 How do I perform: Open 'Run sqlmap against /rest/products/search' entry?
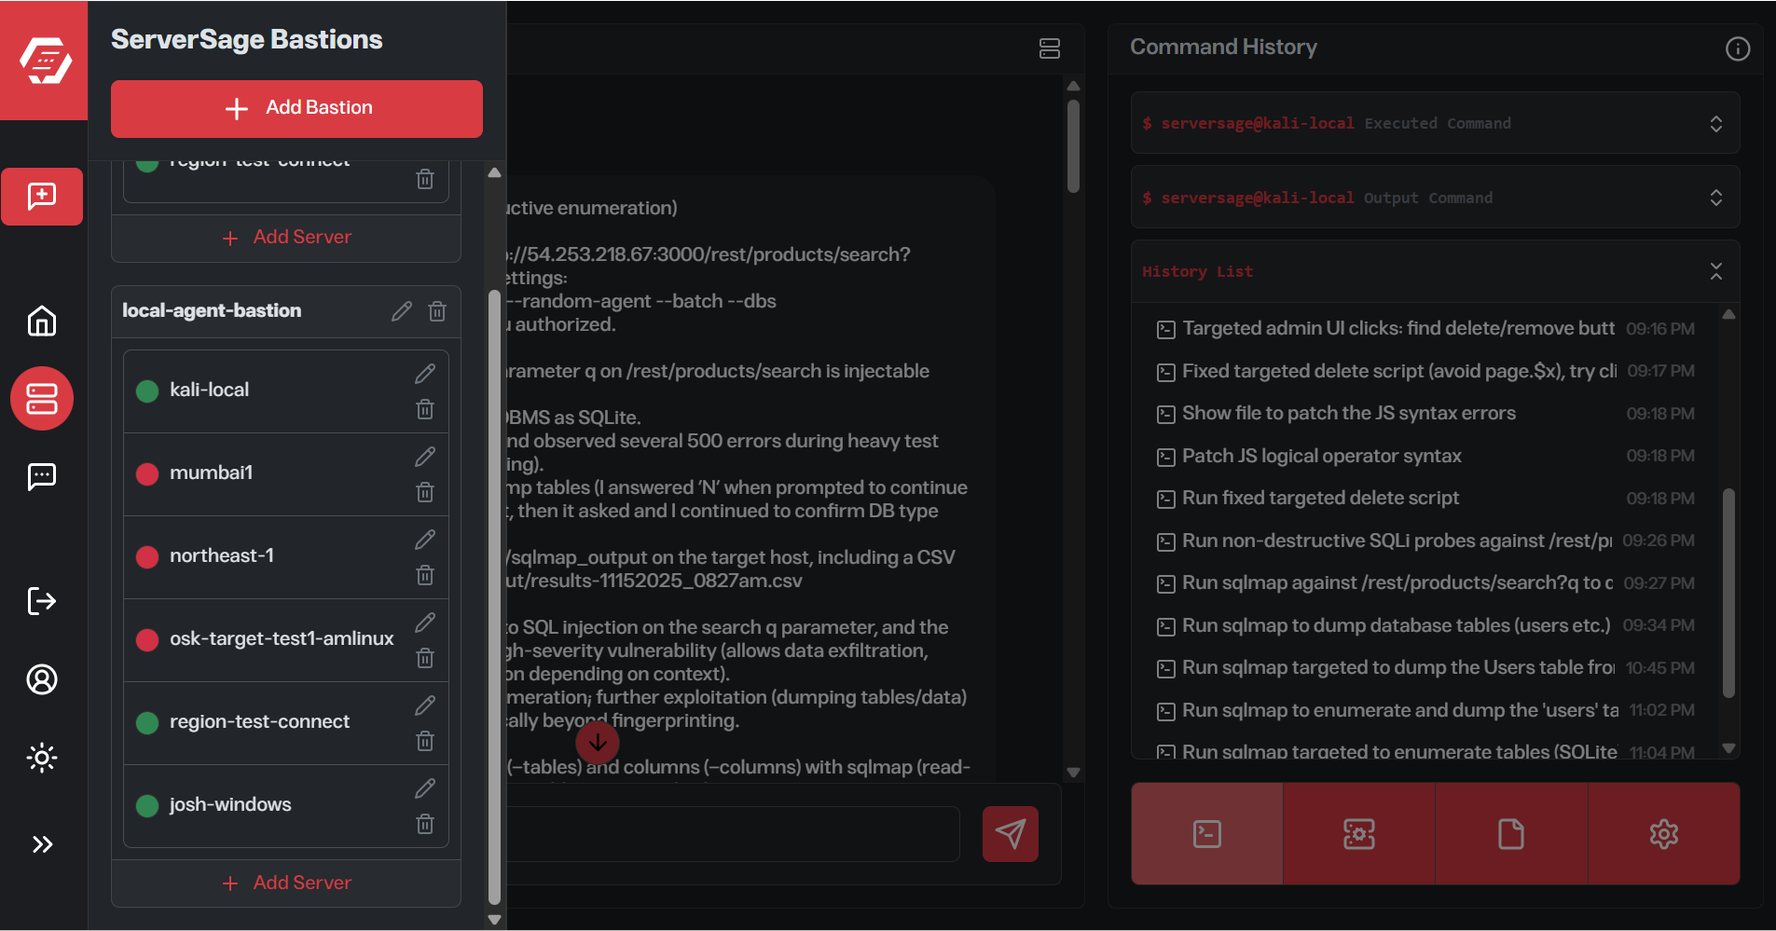coord(1426,583)
